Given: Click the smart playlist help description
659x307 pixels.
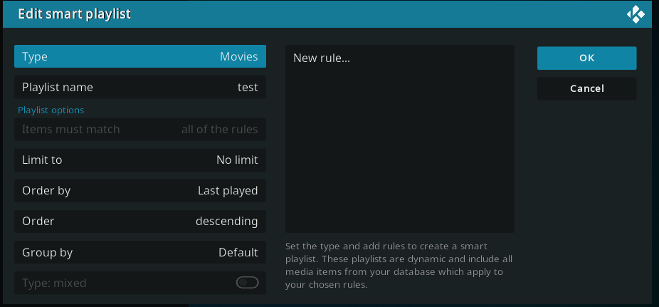Looking at the screenshot, I should 399,266.
